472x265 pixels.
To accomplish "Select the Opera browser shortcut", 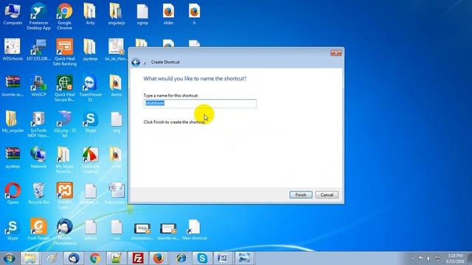I will pyautogui.click(x=13, y=194).
